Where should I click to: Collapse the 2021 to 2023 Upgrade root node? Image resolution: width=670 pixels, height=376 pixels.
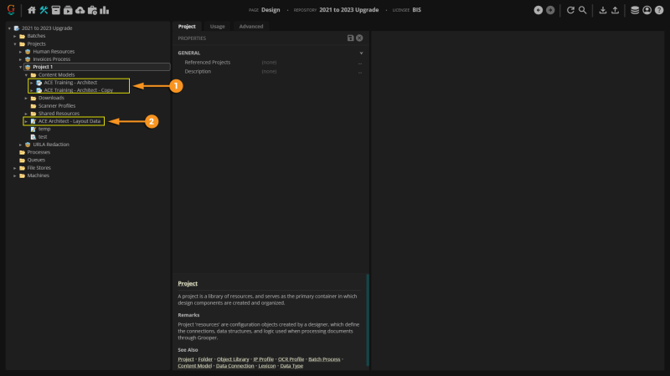pos(9,28)
